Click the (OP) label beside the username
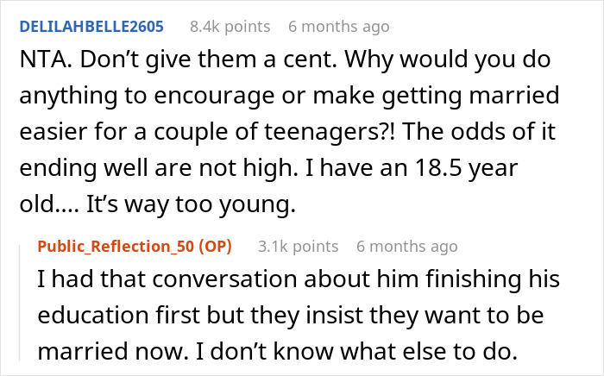 (x=220, y=246)
